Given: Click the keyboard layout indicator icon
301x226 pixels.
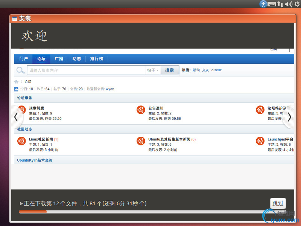Looking at the screenshot, I should [272, 4].
